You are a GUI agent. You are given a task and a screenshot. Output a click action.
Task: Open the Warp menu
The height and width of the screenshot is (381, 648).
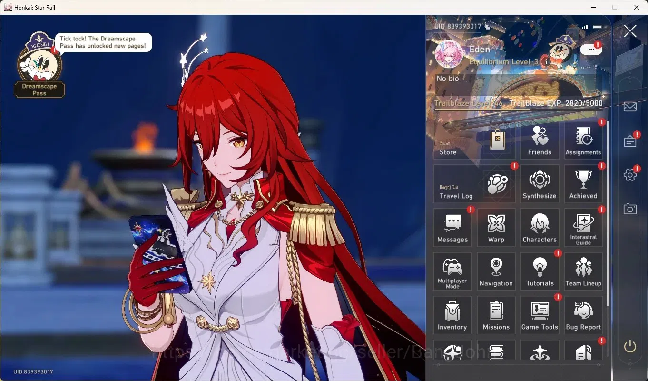(x=496, y=228)
